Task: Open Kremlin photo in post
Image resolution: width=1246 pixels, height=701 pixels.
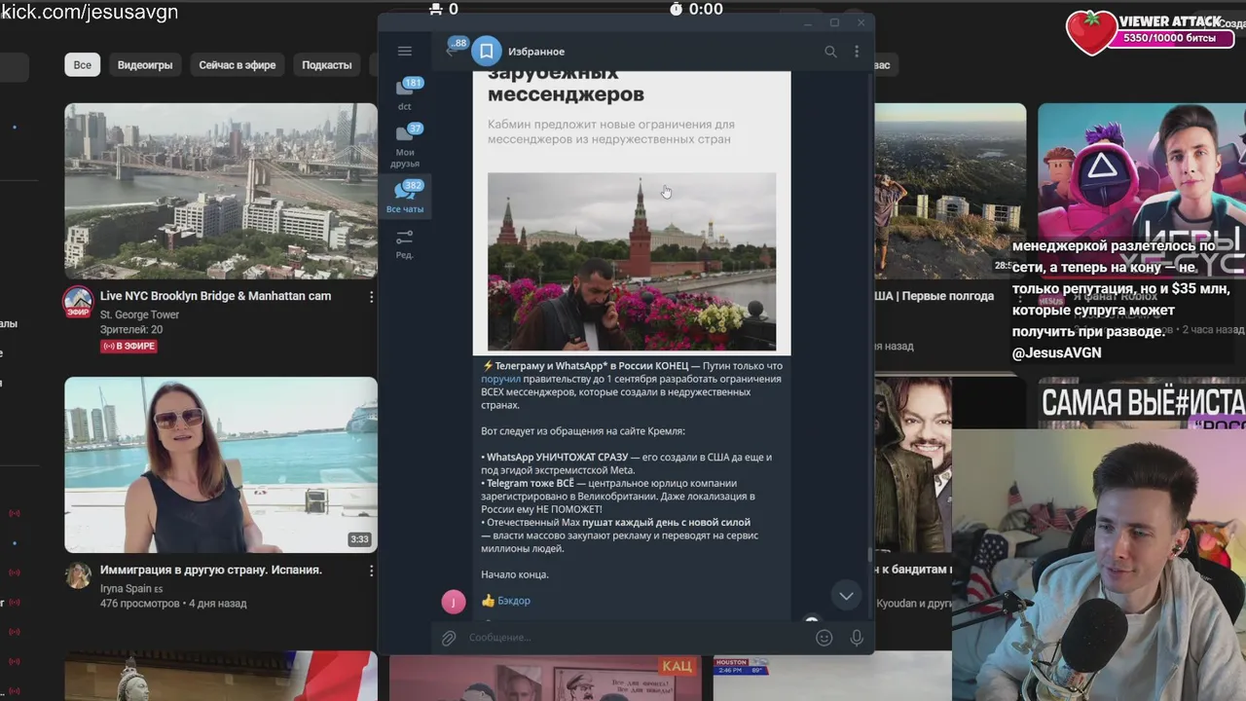Action: click(632, 261)
